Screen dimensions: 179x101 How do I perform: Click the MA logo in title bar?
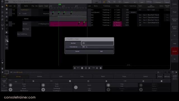(6, 2)
